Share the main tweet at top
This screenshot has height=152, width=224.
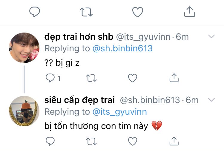coord(190,12)
